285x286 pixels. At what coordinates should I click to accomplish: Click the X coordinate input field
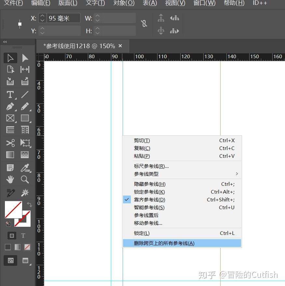click(62, 18)
